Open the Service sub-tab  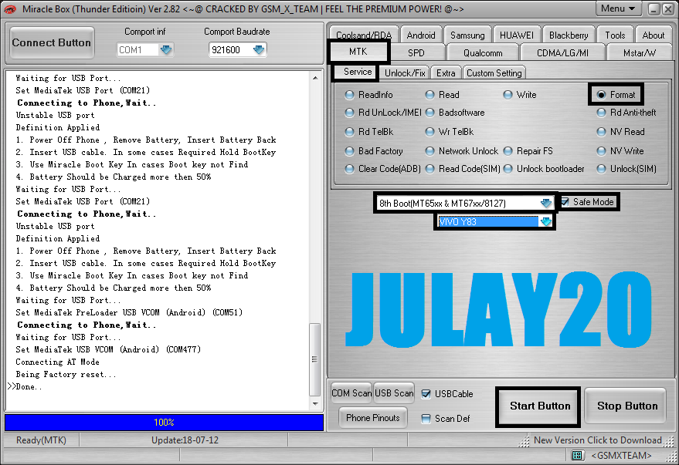click(x=358, y=72)
